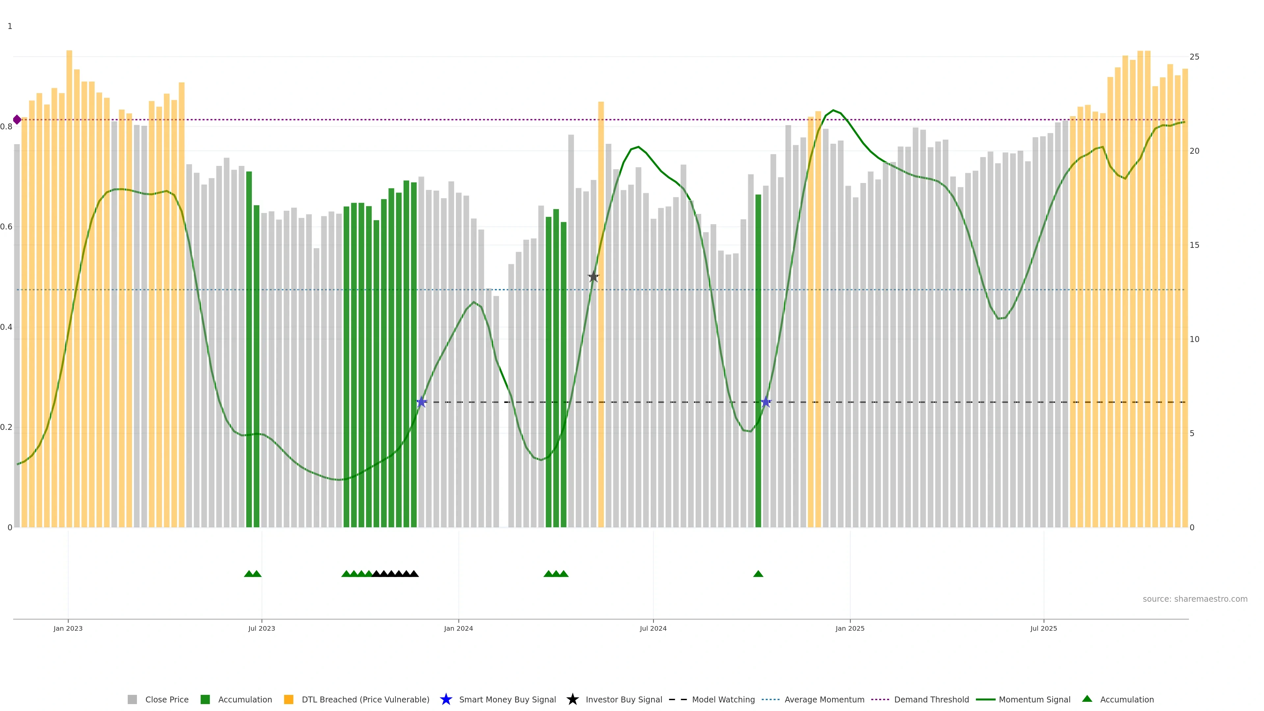This screenshot has height=711, width=1264.
Task: Click the blue star marker near Oct 2024
Action: point(765,402)
